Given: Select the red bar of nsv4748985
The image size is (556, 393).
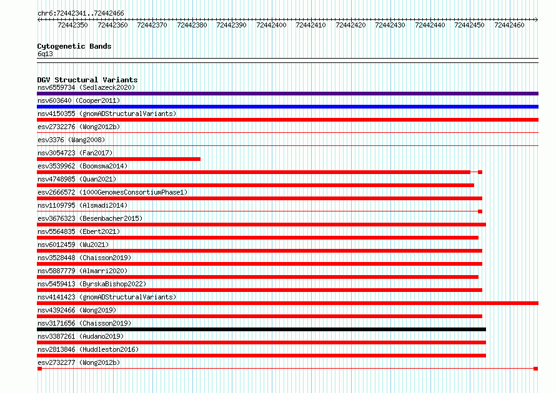Looking at the screenshot, I should click(256, 185).
